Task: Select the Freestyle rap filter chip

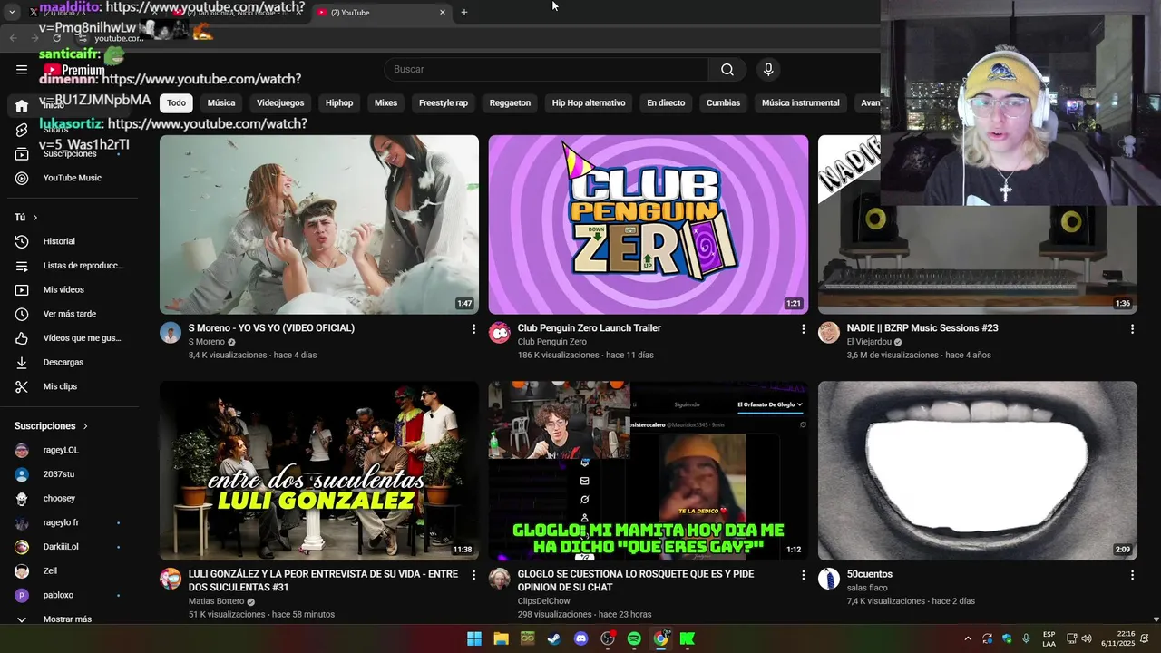Action: click(444, 103)
